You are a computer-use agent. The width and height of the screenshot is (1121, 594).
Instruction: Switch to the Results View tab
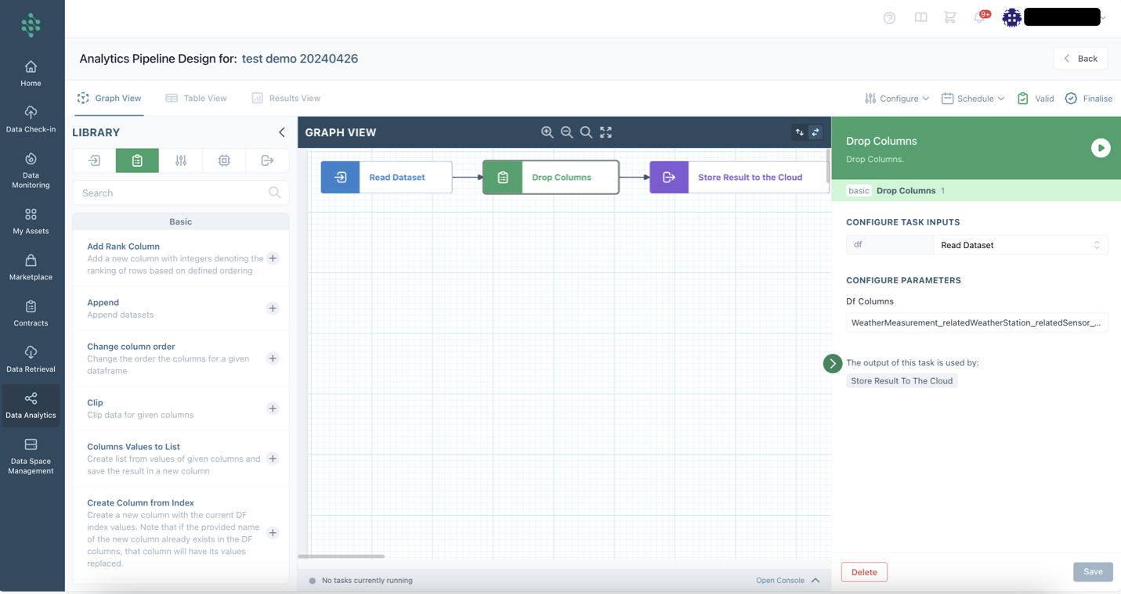point(286,99)
